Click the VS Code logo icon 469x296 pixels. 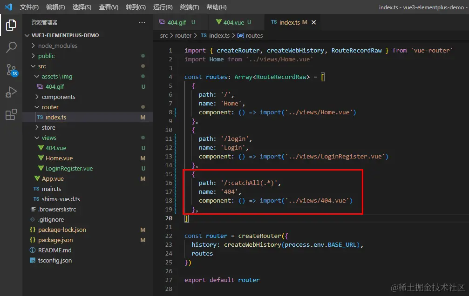[9, 7]
